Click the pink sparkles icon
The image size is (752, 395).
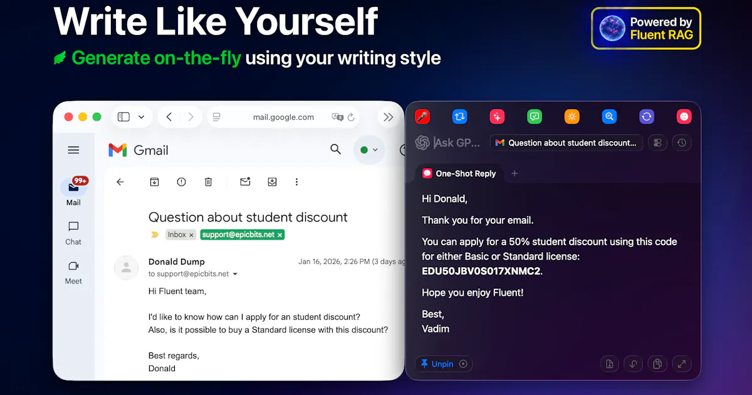pos(497,117)
